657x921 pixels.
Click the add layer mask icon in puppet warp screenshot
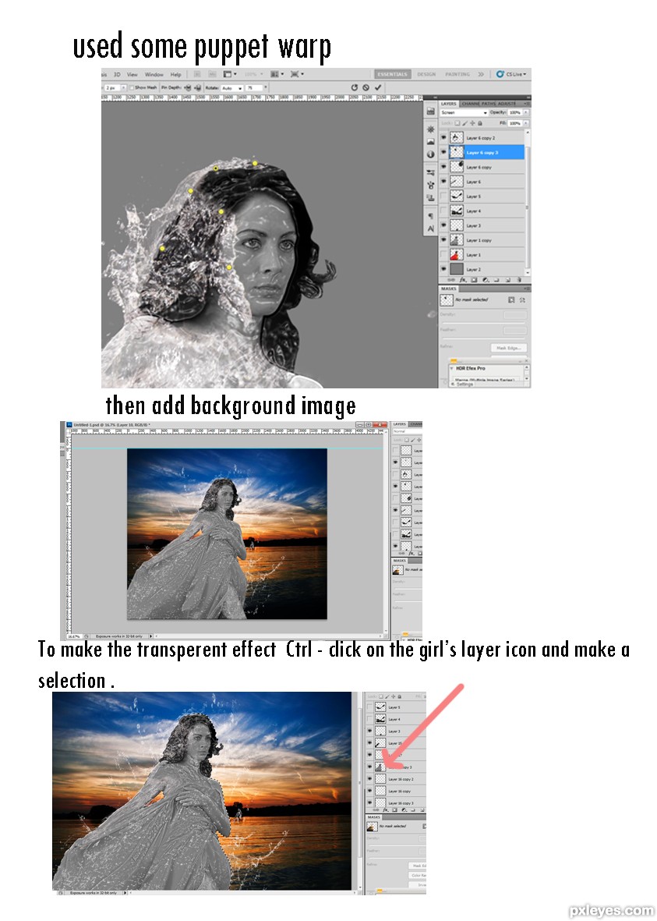click(x=474, y=280)
